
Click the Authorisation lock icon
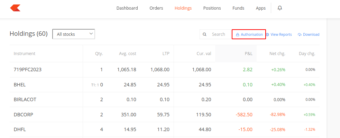[x=237, y=34]
